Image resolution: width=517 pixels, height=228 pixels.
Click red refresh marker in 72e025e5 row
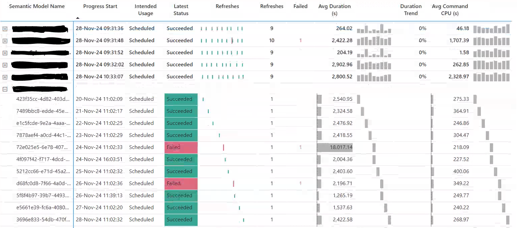pos(223,147)
